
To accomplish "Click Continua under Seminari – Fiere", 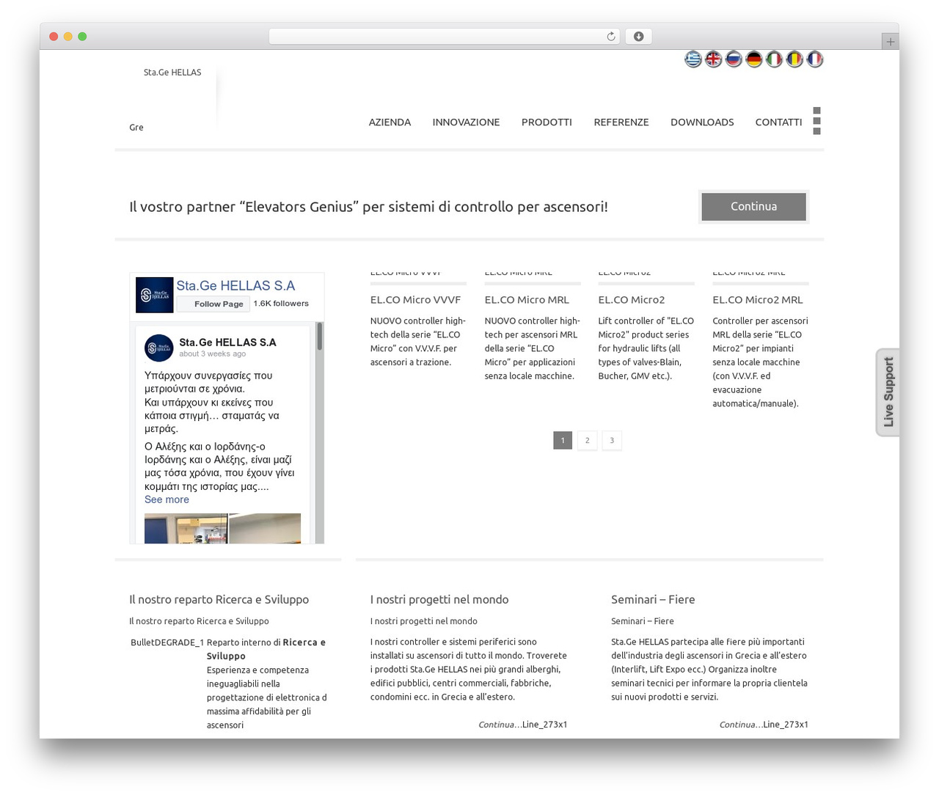I will pyautogui.click(x=741, y=725).
